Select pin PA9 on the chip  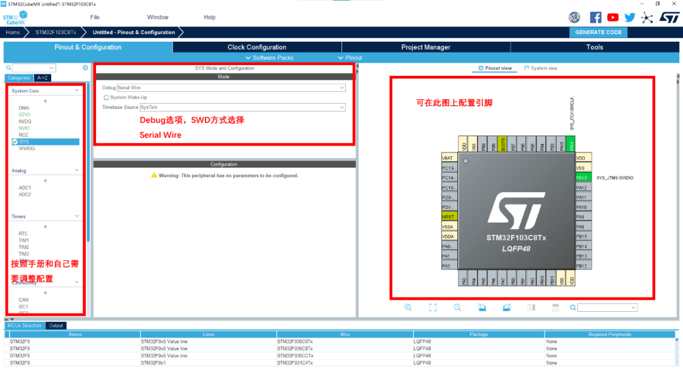[x=584, y=216]
